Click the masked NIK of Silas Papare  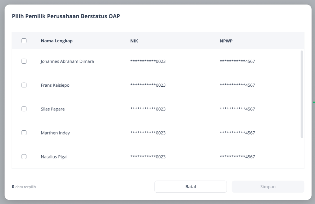tap(148, 109)
